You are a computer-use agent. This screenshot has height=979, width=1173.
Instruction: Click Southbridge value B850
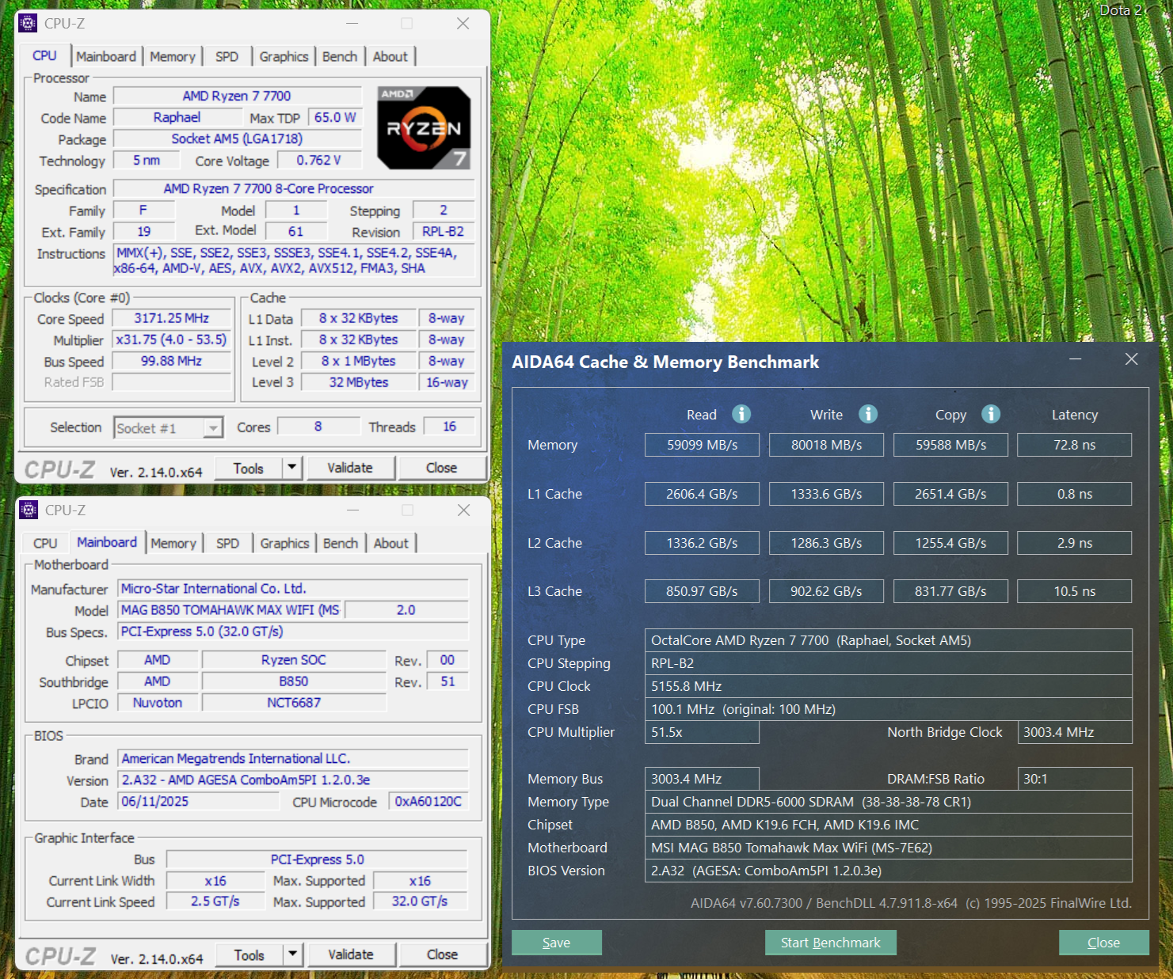click(294, 681)
